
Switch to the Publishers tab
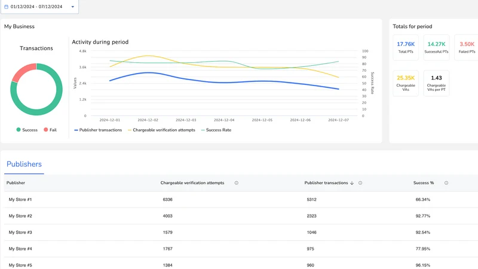pos(24,164)
